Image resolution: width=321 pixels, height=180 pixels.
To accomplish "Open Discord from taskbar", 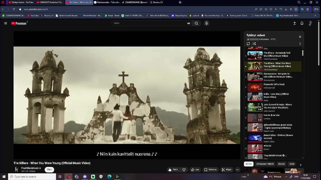I will [x=85, y=177].
